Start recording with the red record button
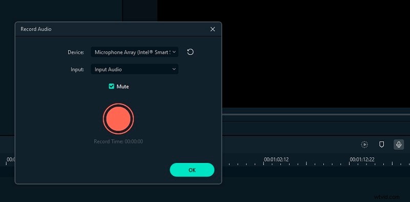This screenshot has width=410, height=202. tap(118, 119)
